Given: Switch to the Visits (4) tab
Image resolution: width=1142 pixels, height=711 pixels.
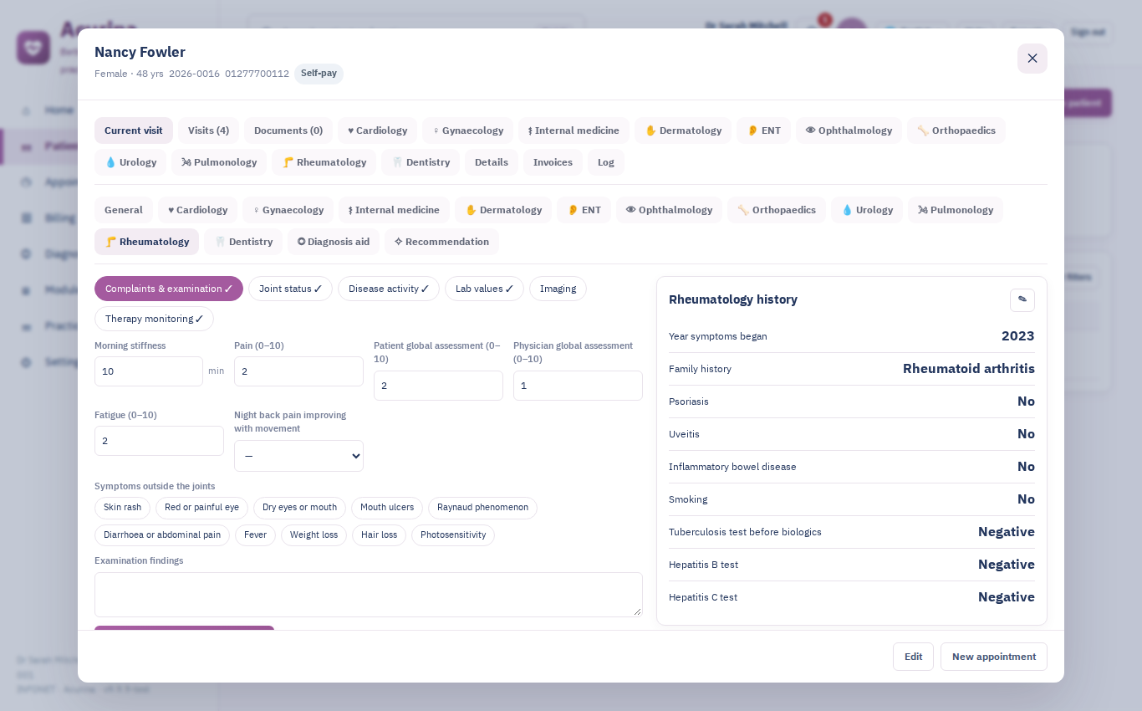Looking at the screenshot, I should point(208,130).
